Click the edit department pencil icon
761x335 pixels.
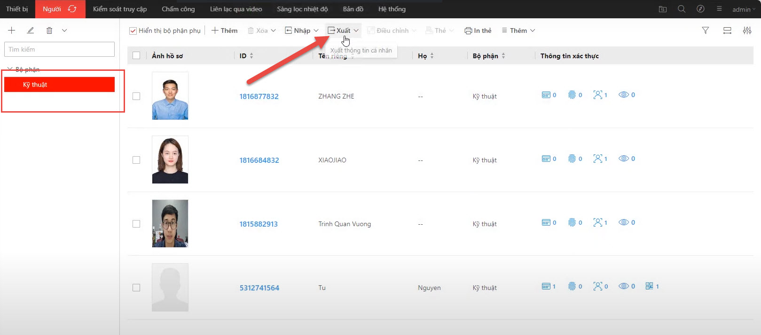click(31, 30)
